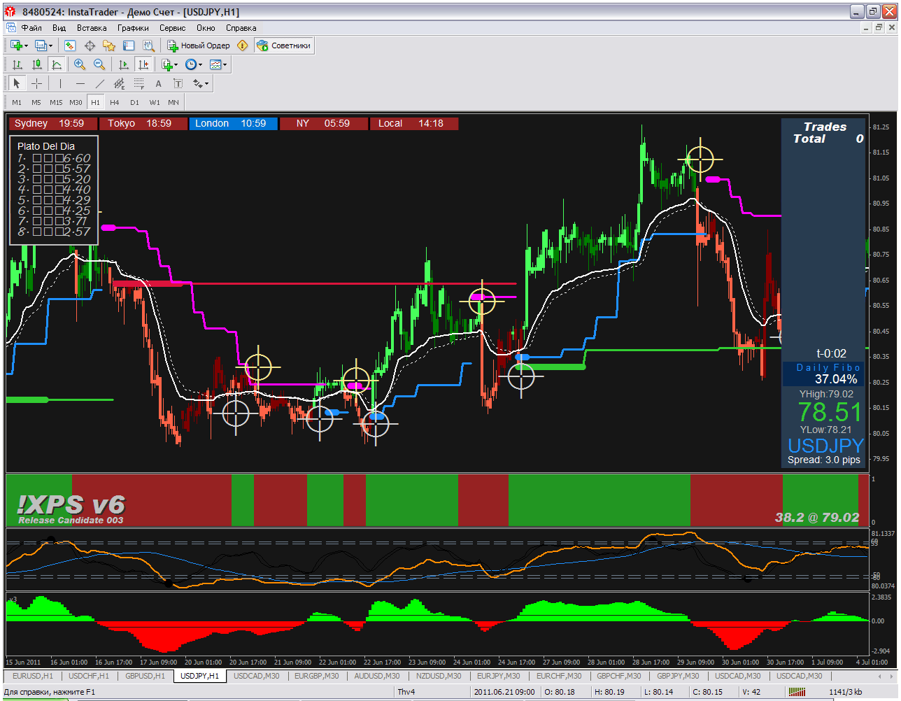Draw a trendline with the trendline tool
Screen dimensions: 901x701
pyautogui.click(x=99, y=83)
